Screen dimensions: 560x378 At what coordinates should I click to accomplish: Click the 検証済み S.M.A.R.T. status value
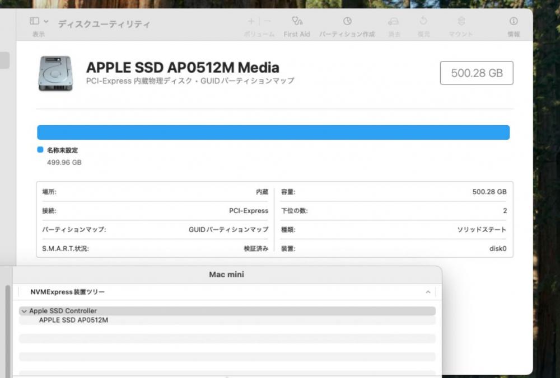click(x=256, y=249)
